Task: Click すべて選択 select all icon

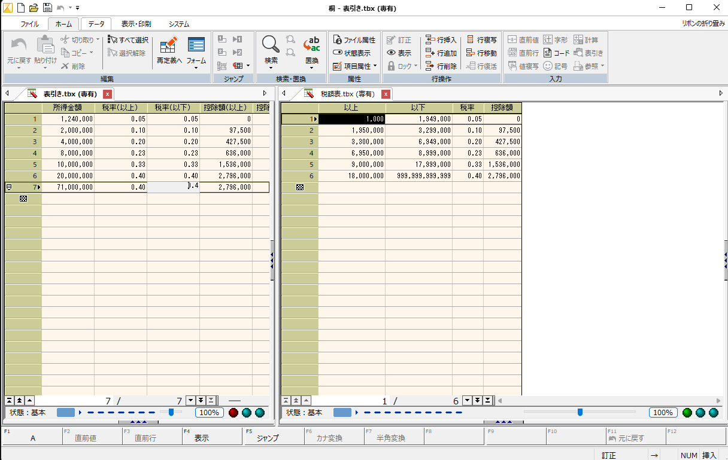Action: pyautogui.click(x=112, y=40)
